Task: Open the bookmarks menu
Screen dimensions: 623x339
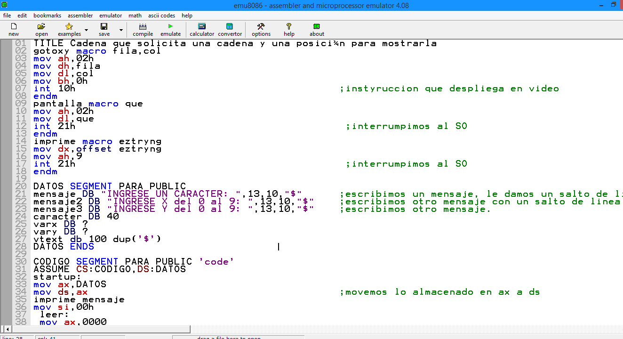Action: [x=47, y=16]
